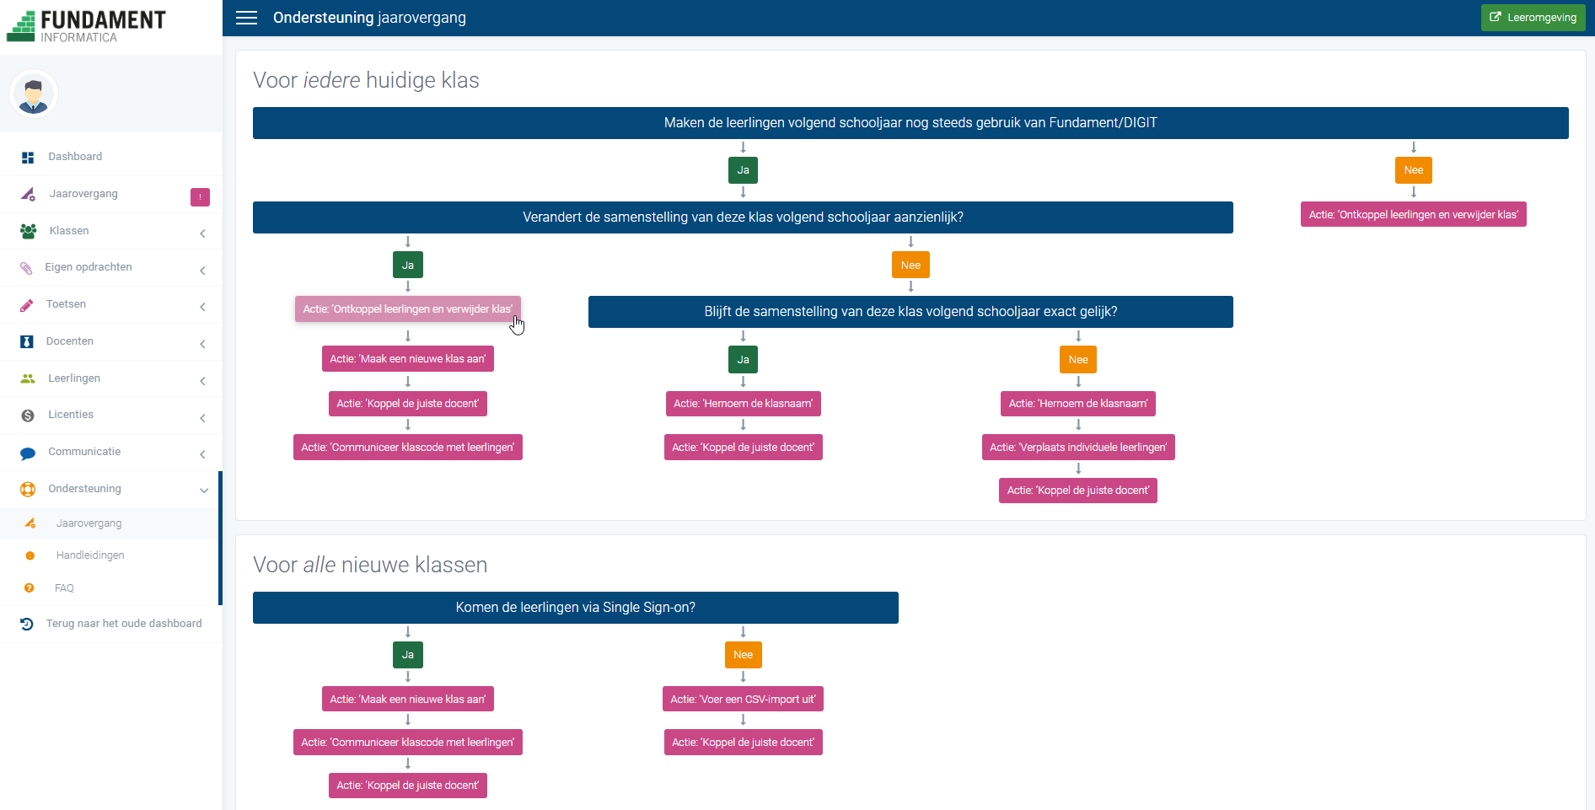Viewport: 1595px width, 810px height.
Task: Click 'Terug naar het oude dashboard' link
Action: pyautogui.click(x=124, y=624)
